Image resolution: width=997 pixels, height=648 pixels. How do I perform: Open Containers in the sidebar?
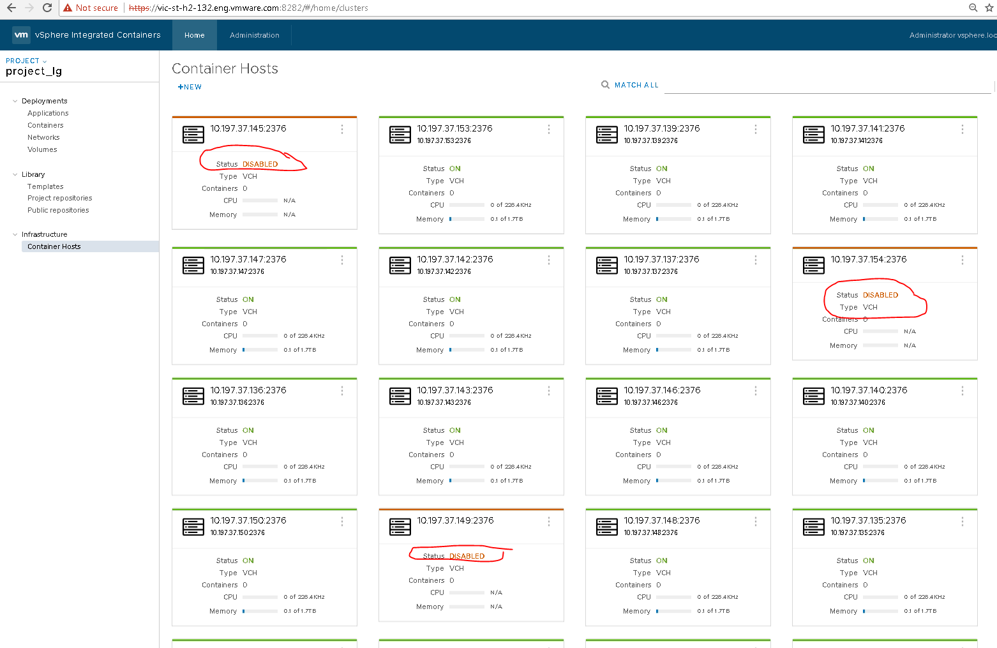coord(45,125)
